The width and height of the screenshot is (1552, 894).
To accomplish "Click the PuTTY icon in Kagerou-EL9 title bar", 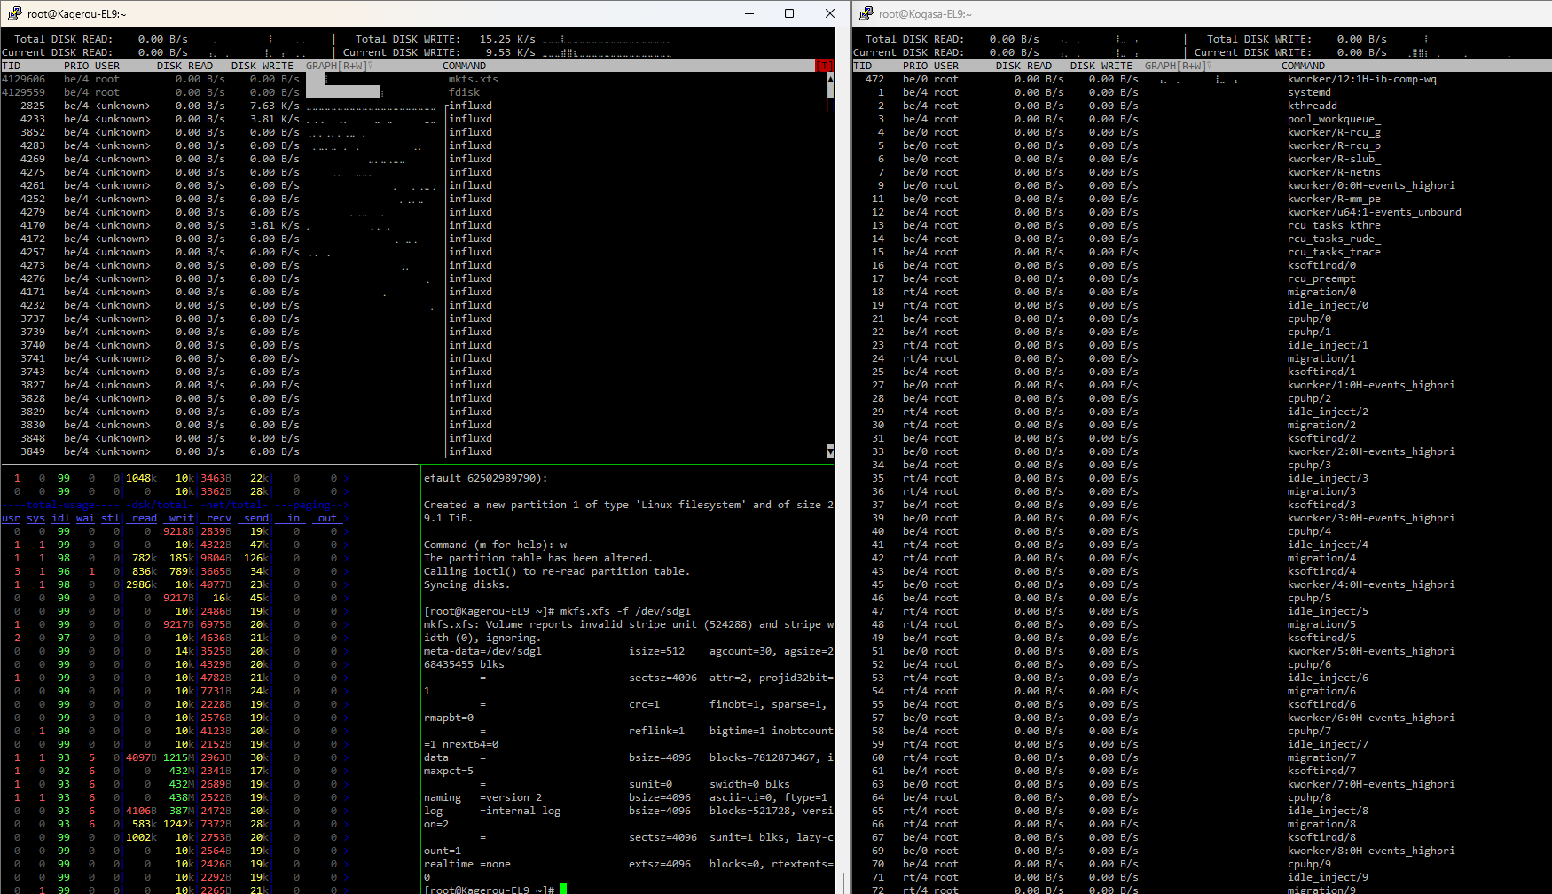I will [14, 13].
